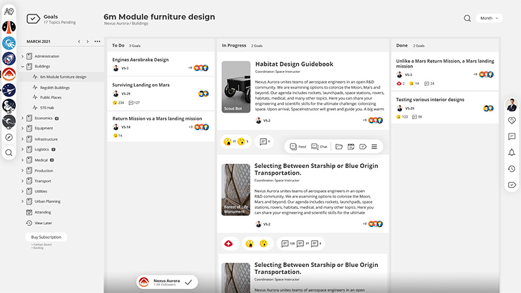This screenshot has width=521, height=293.
Task: Open the Nexus Aurora red community icon
Action: 9,74
